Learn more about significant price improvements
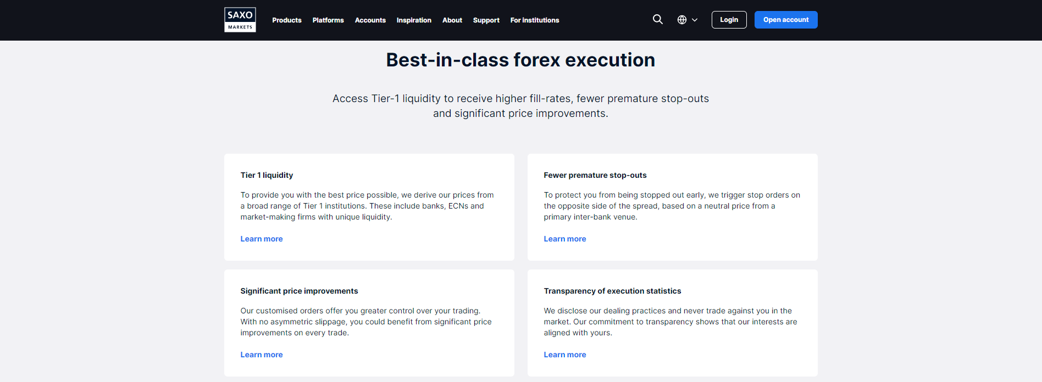Screen dimensions: 1042x382 pos(262,355)
